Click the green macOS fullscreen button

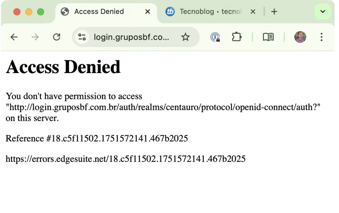pos(41,12)
